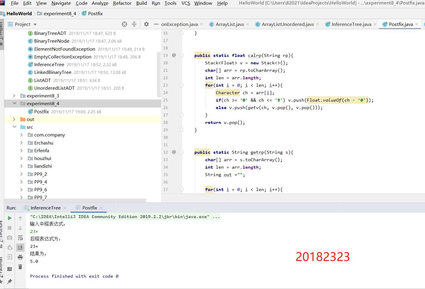
Task: Collapse the calrp method fold at line 19
Action: click(182, 55)
